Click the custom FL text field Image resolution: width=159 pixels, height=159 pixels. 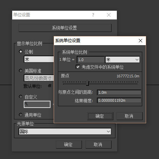37,104
